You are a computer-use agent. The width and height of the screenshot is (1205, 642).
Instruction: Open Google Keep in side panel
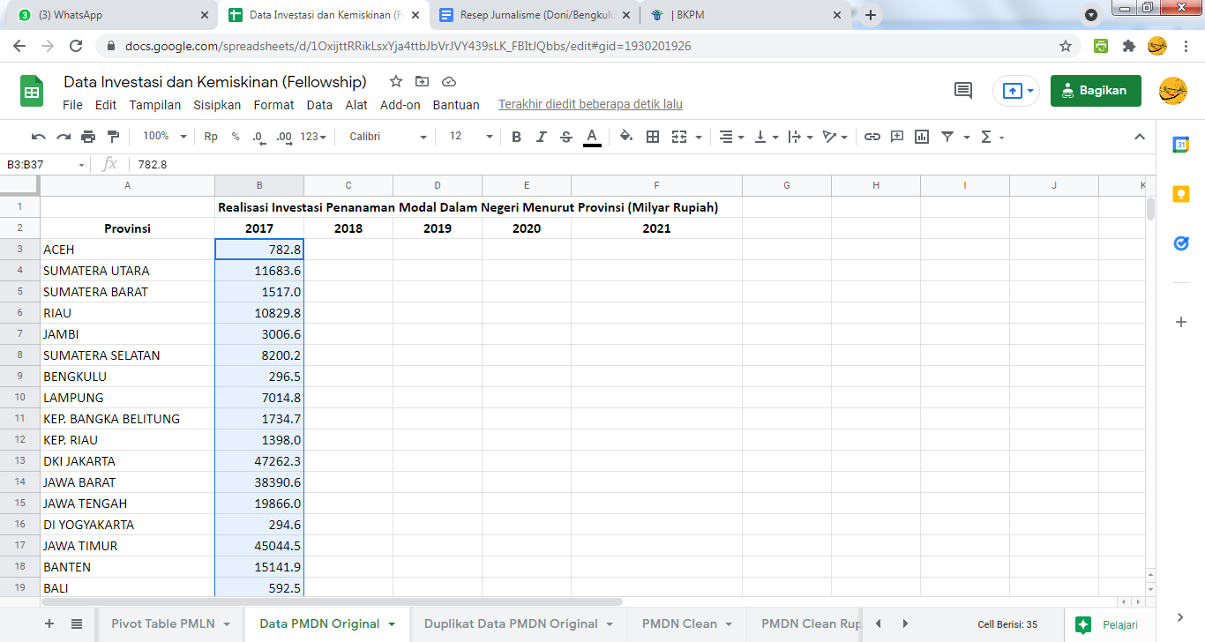coord(1181,194)
